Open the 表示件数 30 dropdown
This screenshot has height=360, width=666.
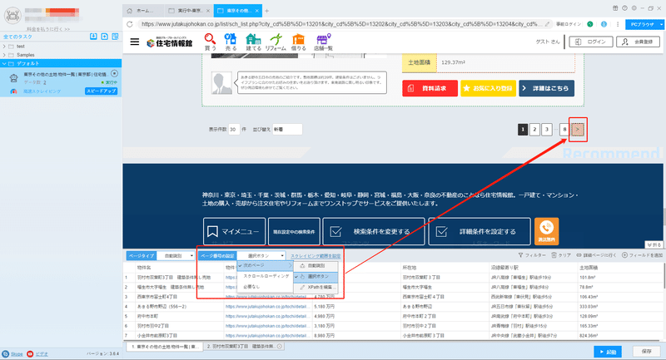tap(234, 130)
